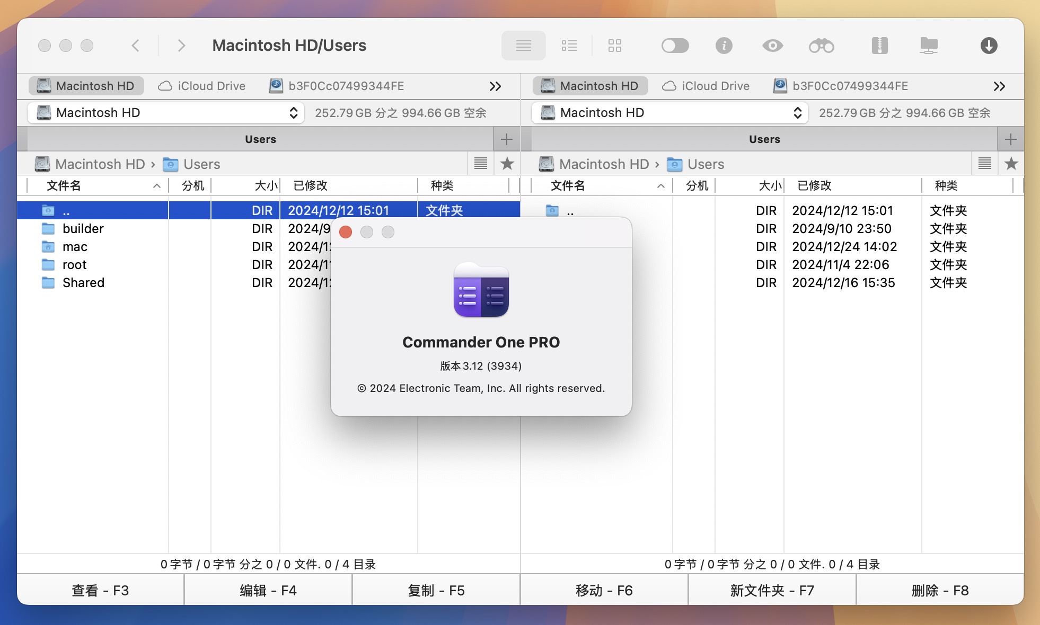
Task: Select right pane row dated 2024/11/4 22:06
Action: (772, 264)
